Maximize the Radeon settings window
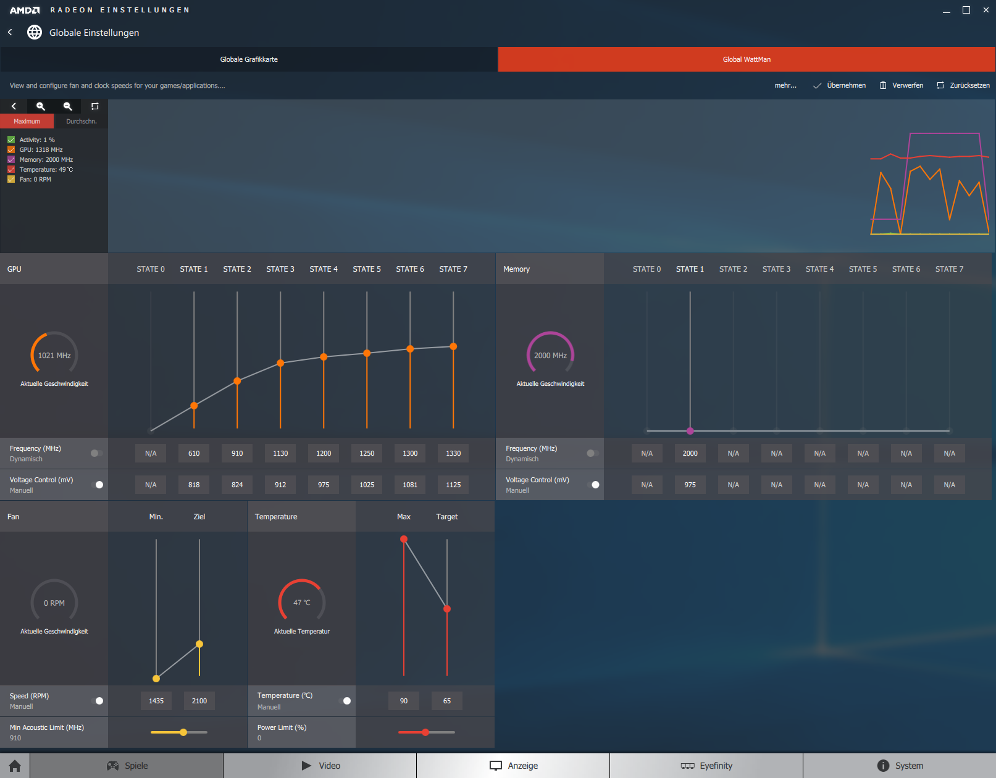This screenshot has width=996, height=778. pyautogui.click(x=966, y=10)
